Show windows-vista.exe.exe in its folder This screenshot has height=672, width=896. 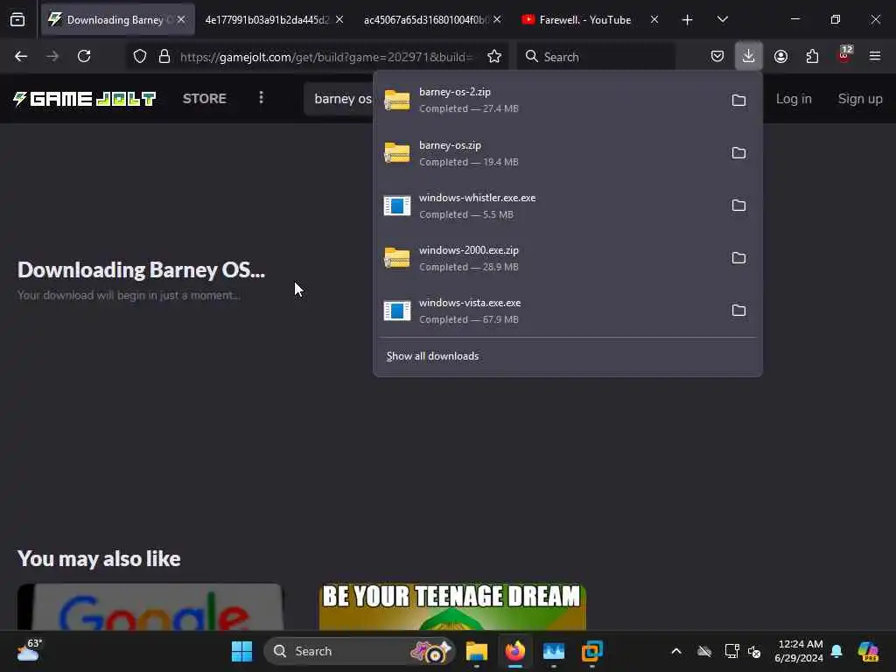738,311
